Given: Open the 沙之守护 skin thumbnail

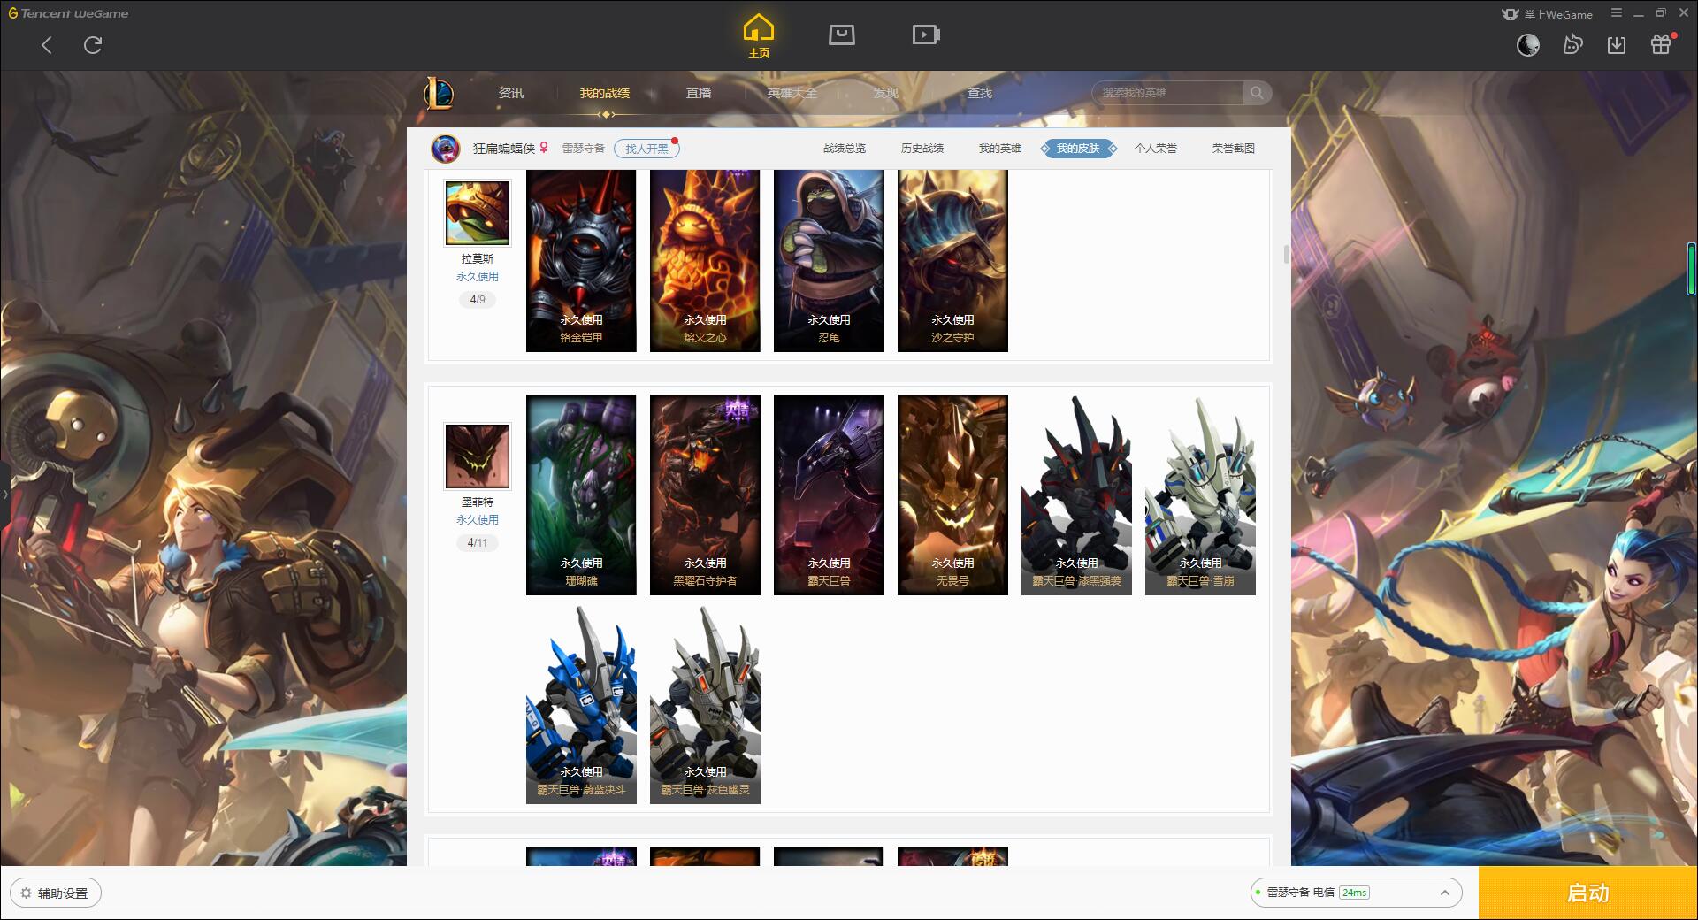Looking at the screenshot, I should pyautogui.click(x=952, y=261).
